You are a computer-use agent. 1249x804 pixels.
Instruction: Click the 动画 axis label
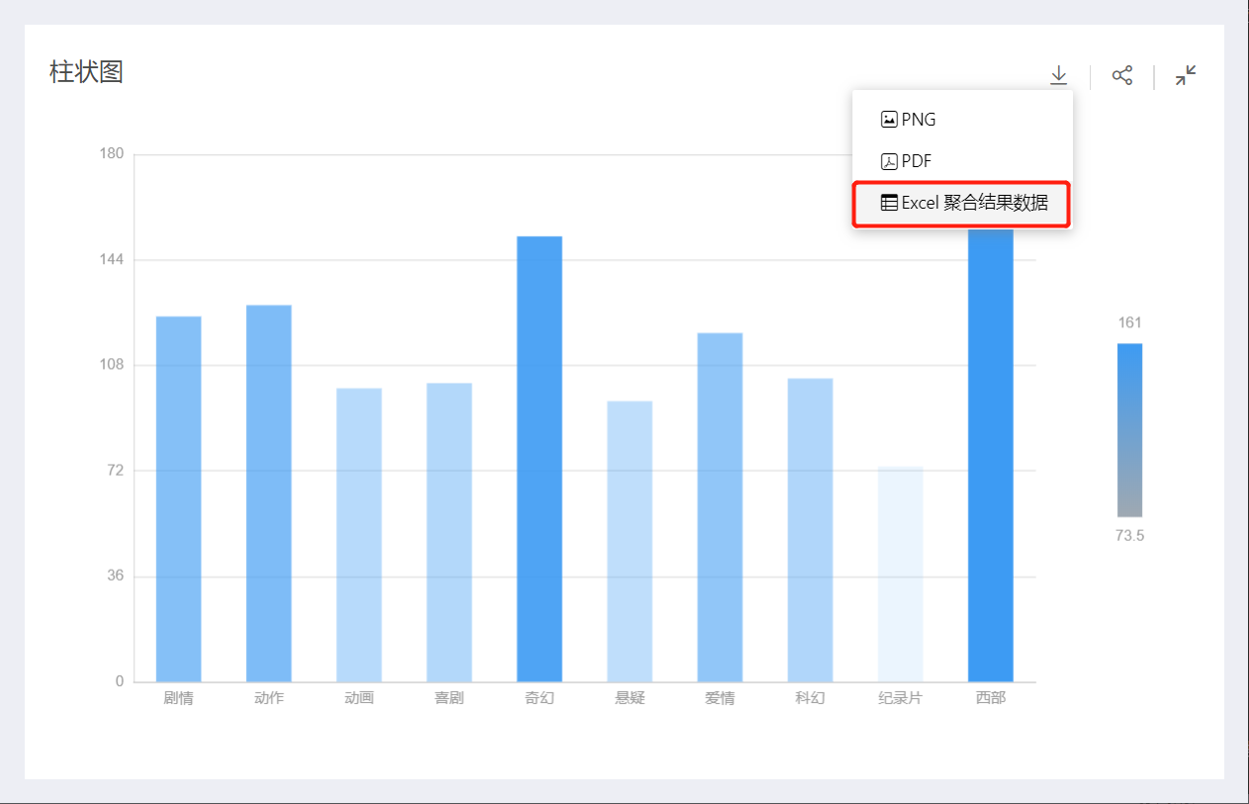(x=359, y=698)
